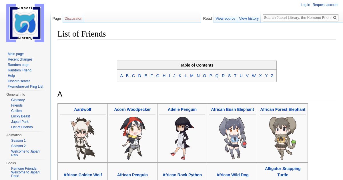
Task: Open Welcome to Japari Park animation link
Action: [x=25, y=153]
